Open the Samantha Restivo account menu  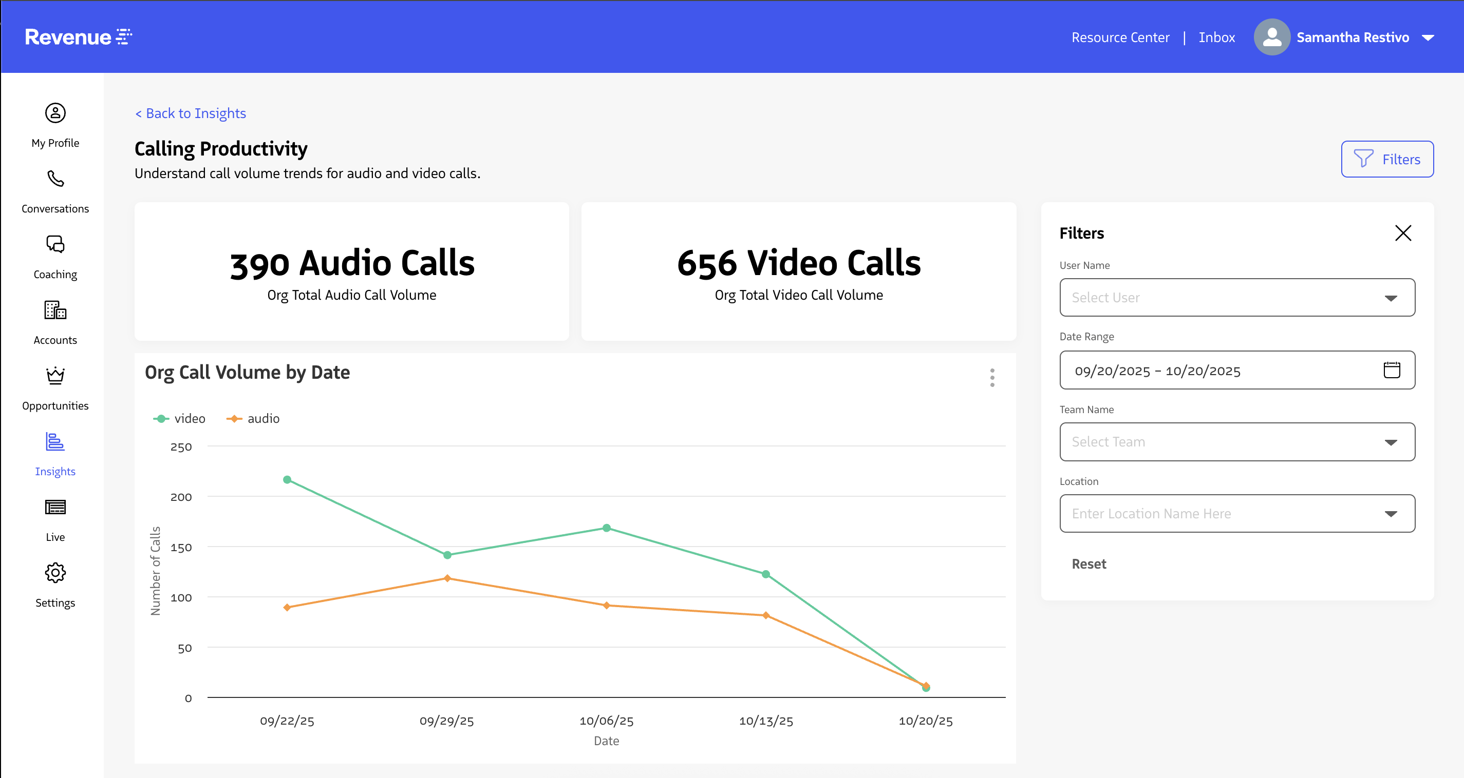[x=1353, y=37]
